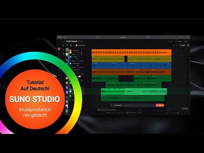
Task: Click the browser address bar
Action: [123, 37]
